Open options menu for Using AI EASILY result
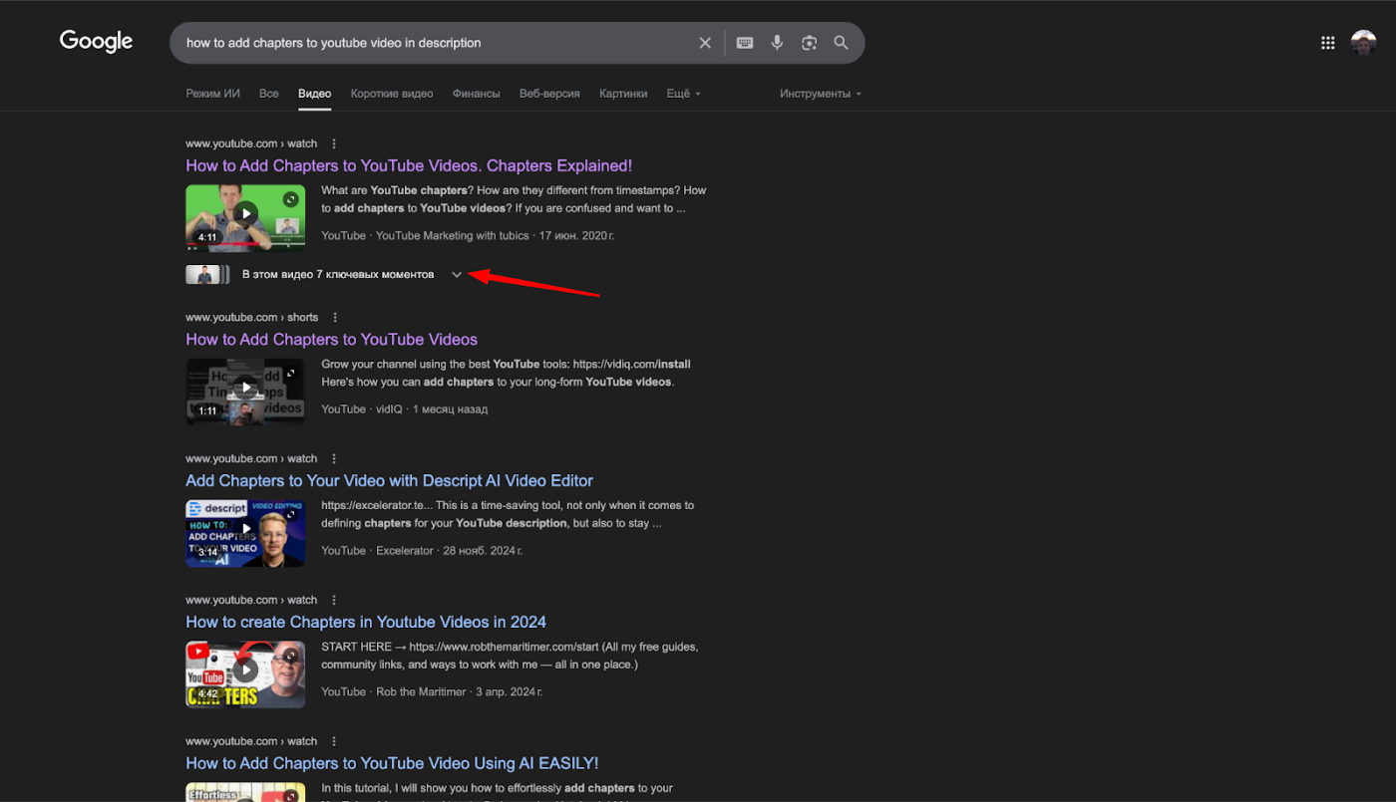Image resolution: width=1396 pixels, height=802 pixels. point(334,741)
